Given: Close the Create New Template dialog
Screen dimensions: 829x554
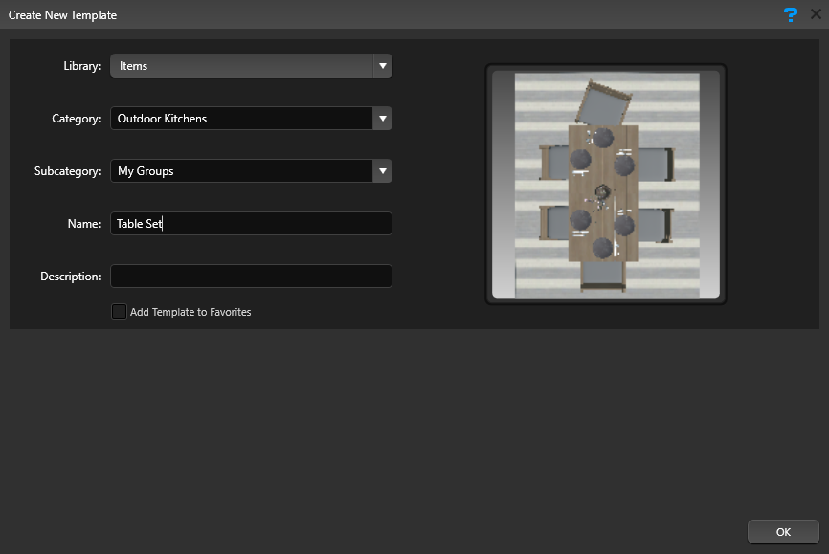Looking at the screenshot, I should (x=816, y=14).
